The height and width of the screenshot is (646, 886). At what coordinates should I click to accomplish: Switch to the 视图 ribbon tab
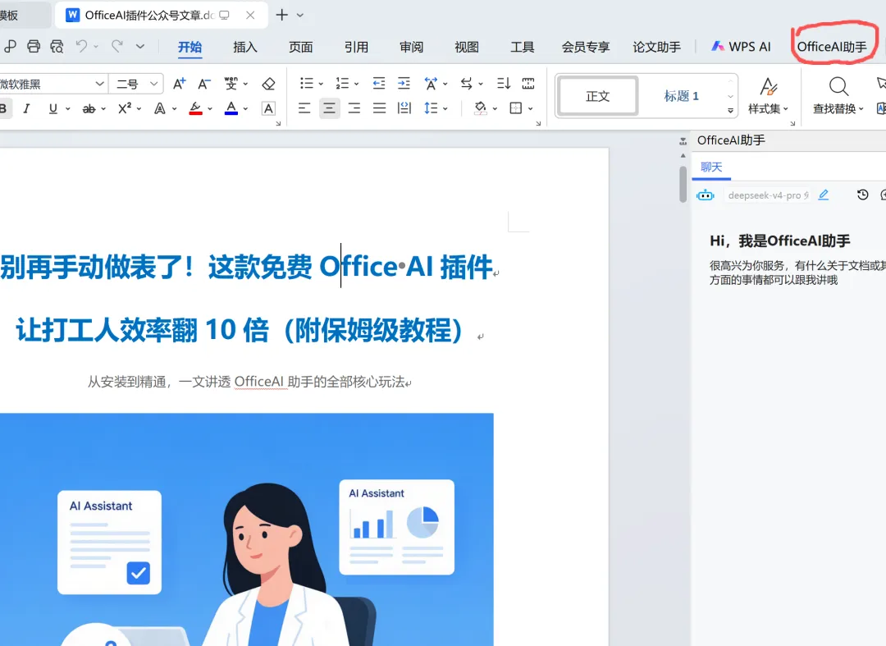[x=467, y=47]
